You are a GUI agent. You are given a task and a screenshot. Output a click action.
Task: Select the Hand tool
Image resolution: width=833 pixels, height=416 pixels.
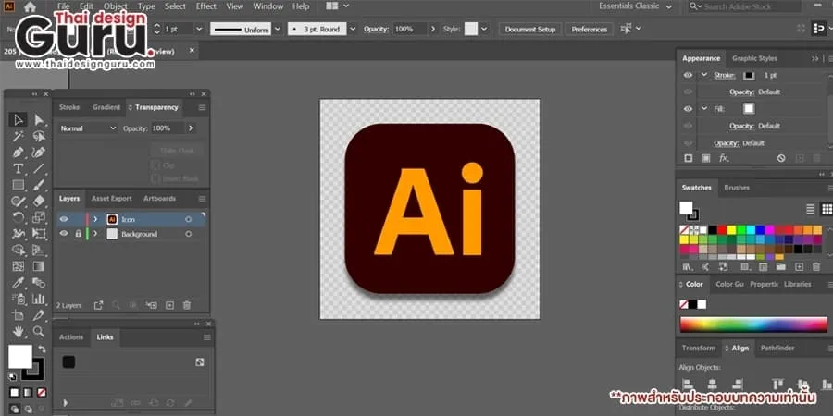(x=19, y=332)
